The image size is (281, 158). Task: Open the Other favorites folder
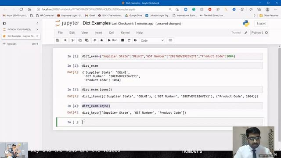tap(269, 16)
